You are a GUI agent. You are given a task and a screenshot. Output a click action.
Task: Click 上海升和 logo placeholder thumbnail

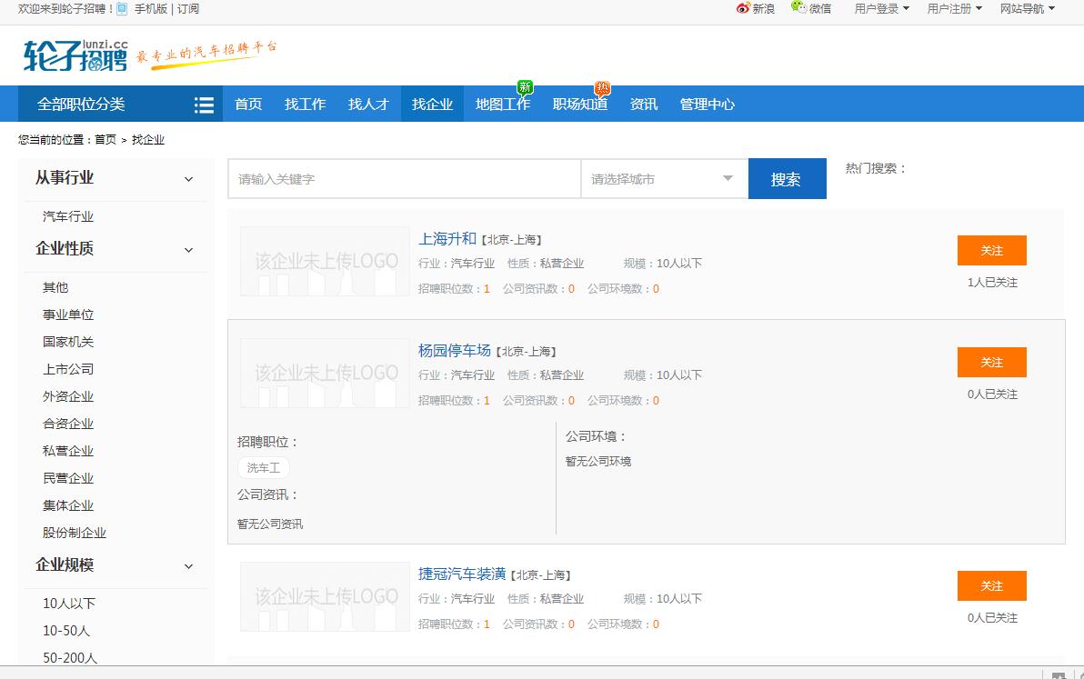click(x=325, y=261)
